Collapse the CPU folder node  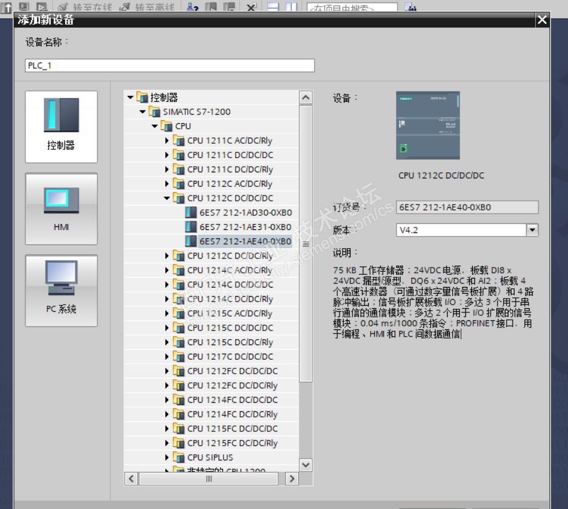click(x=155, y=126)
